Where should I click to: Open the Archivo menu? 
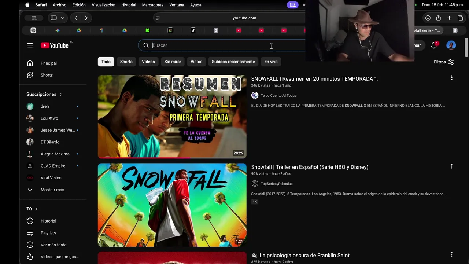(59, 5)
